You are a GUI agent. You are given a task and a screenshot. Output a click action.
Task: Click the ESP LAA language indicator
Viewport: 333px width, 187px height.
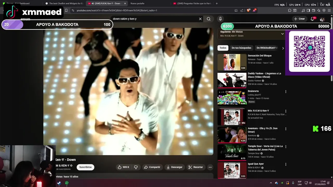300,183
